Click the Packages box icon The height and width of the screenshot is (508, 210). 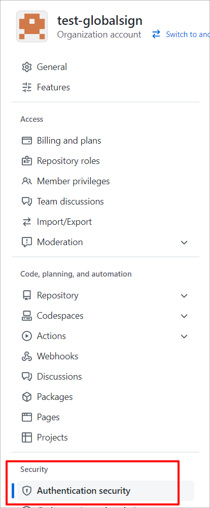click(x=26, y=397)
